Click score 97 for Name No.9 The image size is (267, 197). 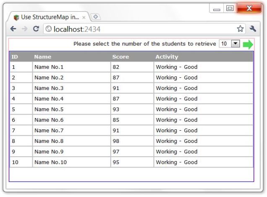pos(132,152)
